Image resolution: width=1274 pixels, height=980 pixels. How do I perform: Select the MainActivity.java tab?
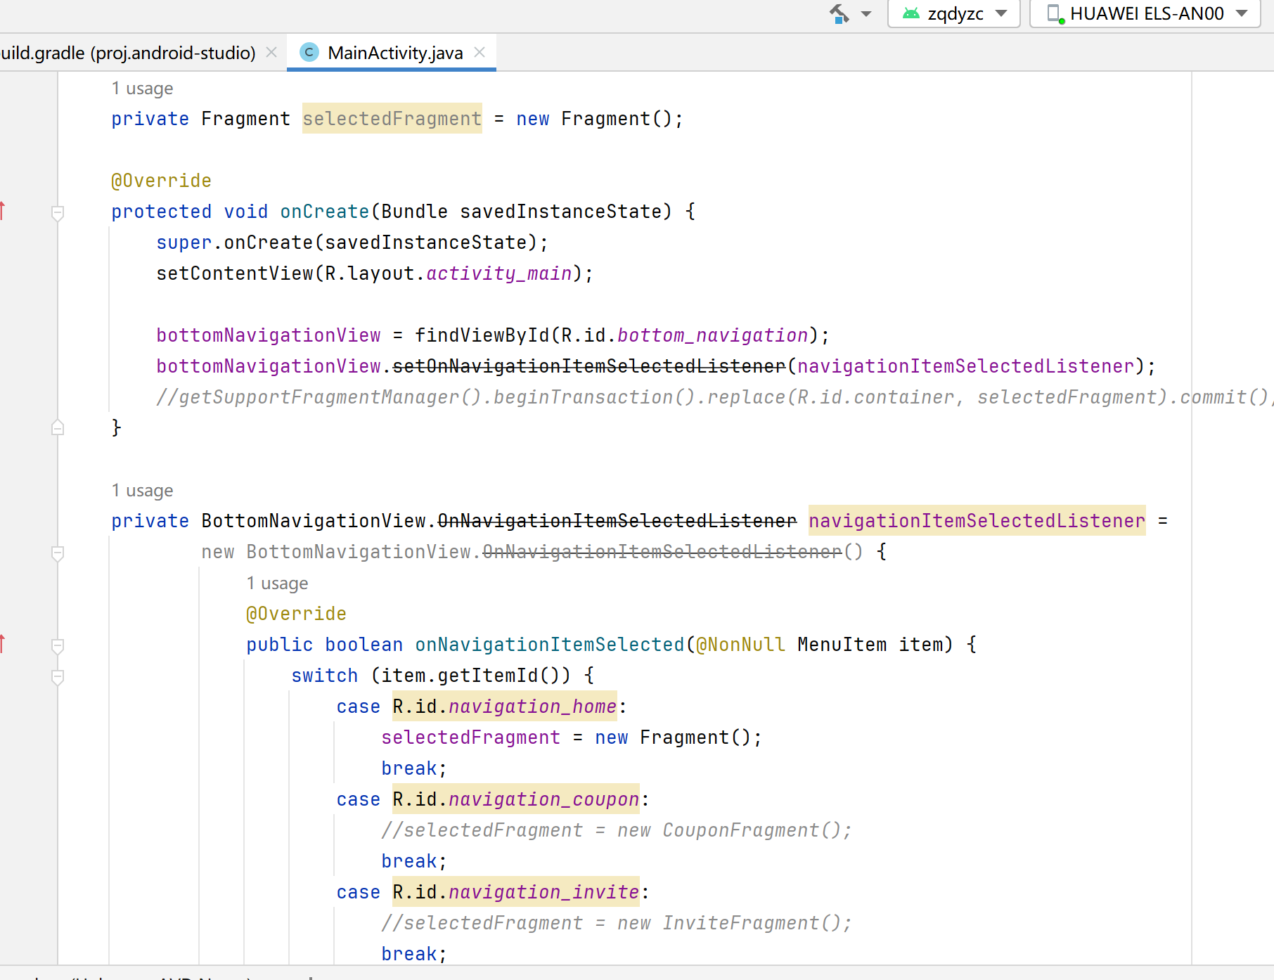(x=394, y=53)
